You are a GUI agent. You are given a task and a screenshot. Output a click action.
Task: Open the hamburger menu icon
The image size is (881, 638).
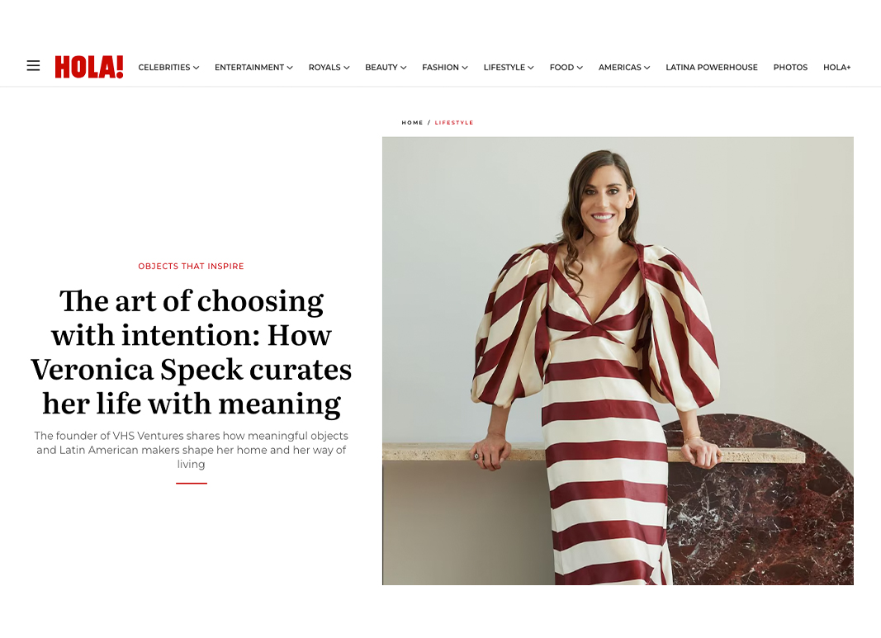click(x=33, y=66)
